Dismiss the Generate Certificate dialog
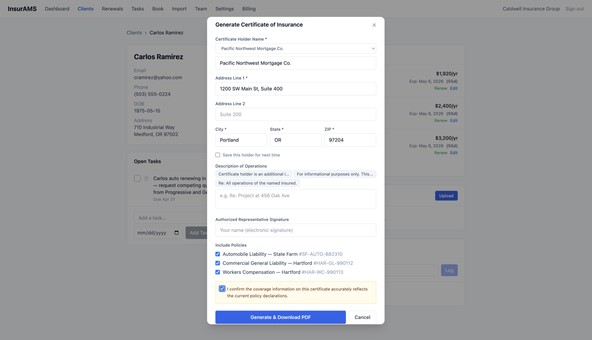 point(374,25)
